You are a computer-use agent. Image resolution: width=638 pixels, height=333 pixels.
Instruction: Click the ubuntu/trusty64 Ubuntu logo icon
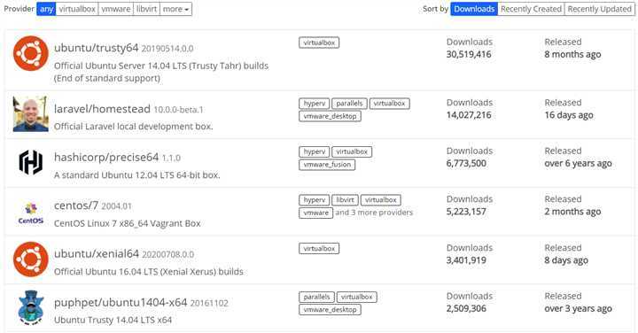coord(30,53)
